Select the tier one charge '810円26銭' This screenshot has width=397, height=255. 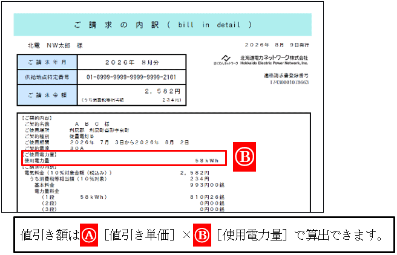click(x=208, y=197)
